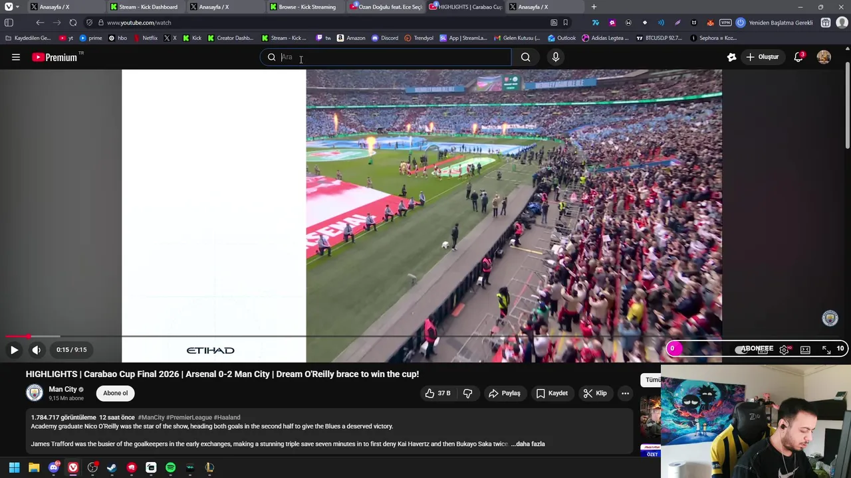This screenshot has height=478, width=851.
Task: Go to the YouTube Premium home logo
Action: [x=55, y=57]
